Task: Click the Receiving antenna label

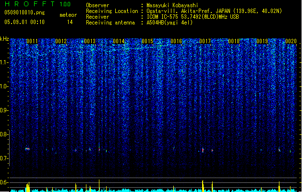Action: (110, 23)
